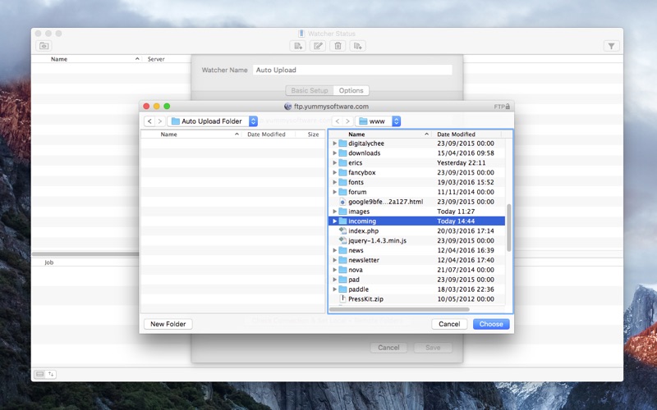Click the 'Yesterday 22:11' date of erics
This screenshot has width=657, height=410.
coord(462,162)
